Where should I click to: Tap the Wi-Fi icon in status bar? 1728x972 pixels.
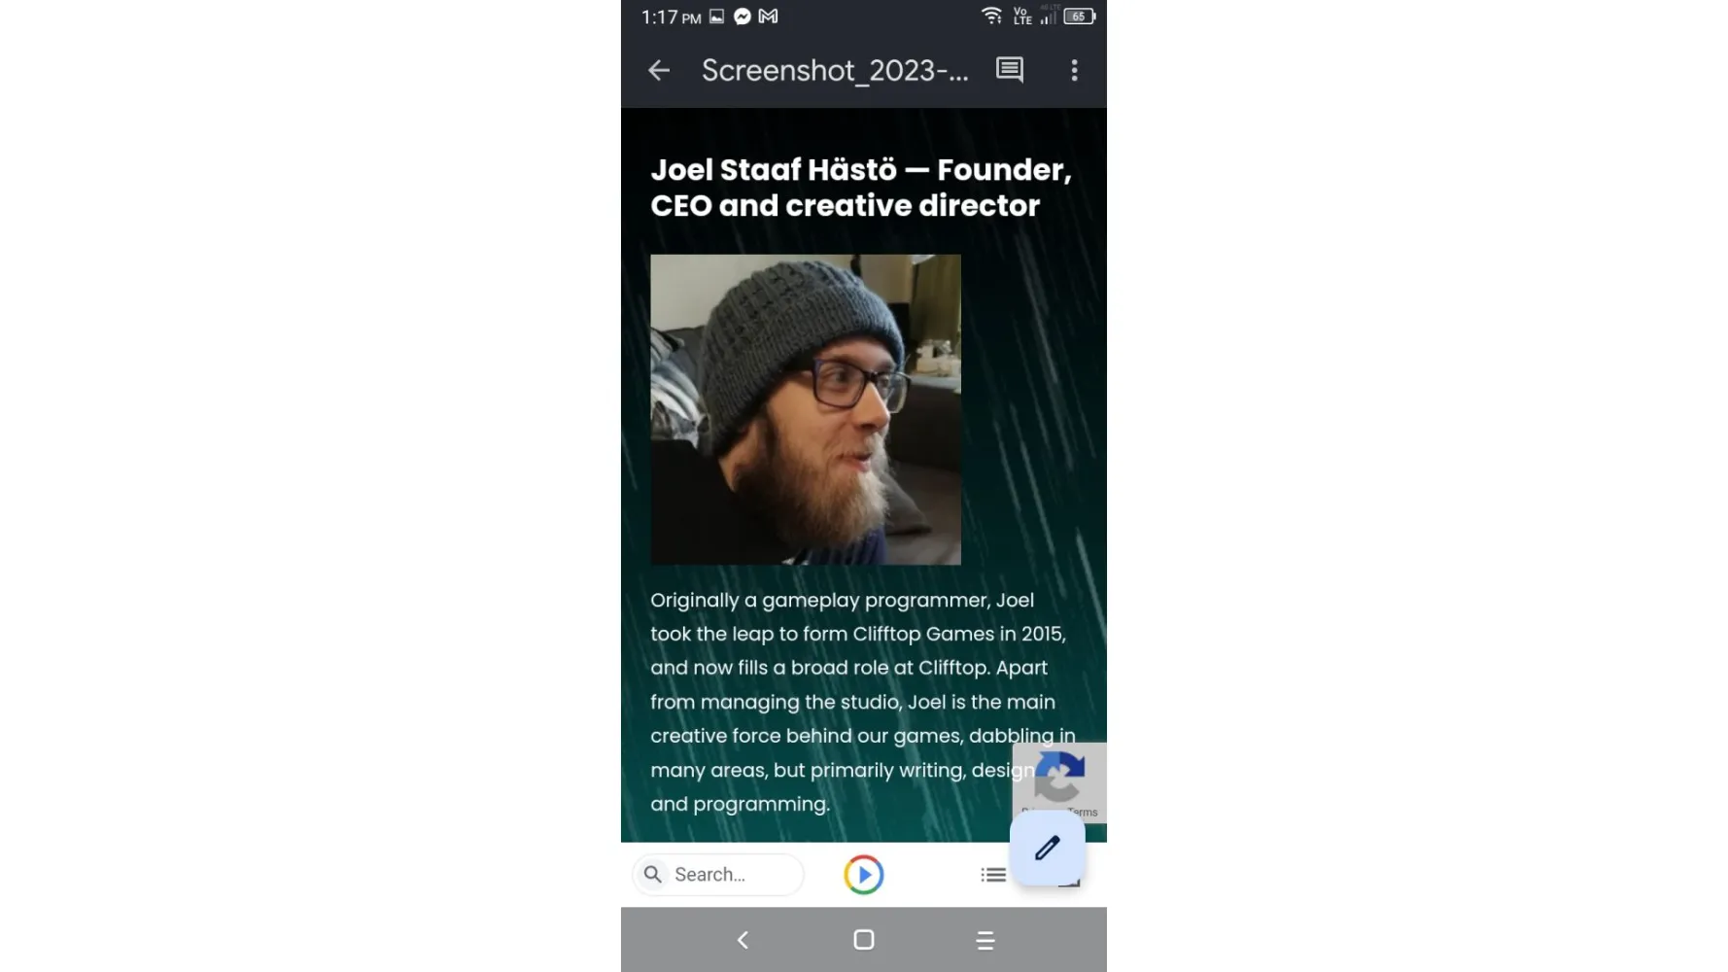click(990, 16)
